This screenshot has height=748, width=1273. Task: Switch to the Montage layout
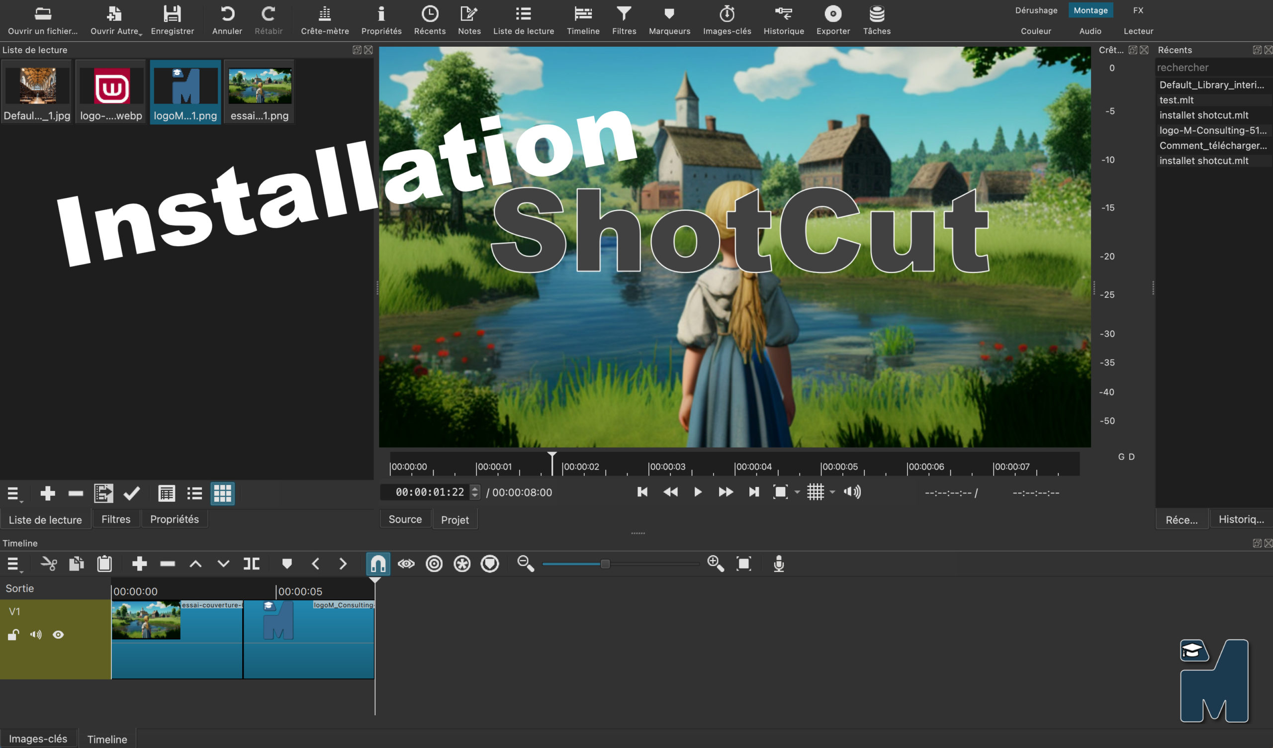click(x=1091, y=10)
